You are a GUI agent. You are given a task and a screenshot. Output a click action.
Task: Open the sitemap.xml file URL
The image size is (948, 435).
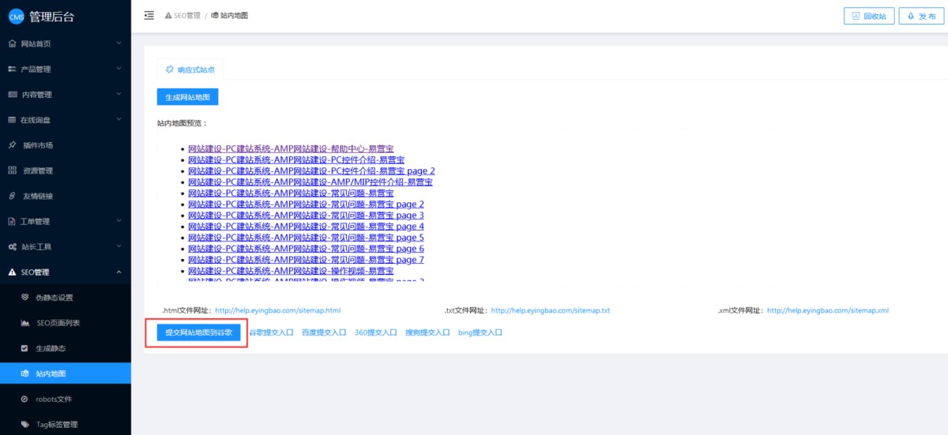828,310
